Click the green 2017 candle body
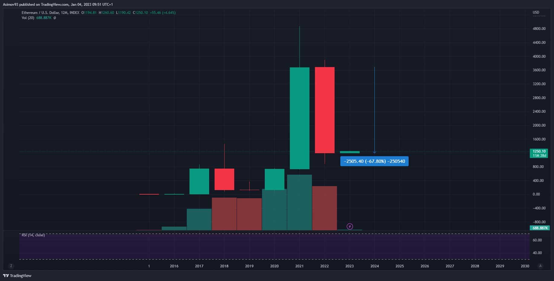Viewport: 554px width, 281px height. coord(199,181)
